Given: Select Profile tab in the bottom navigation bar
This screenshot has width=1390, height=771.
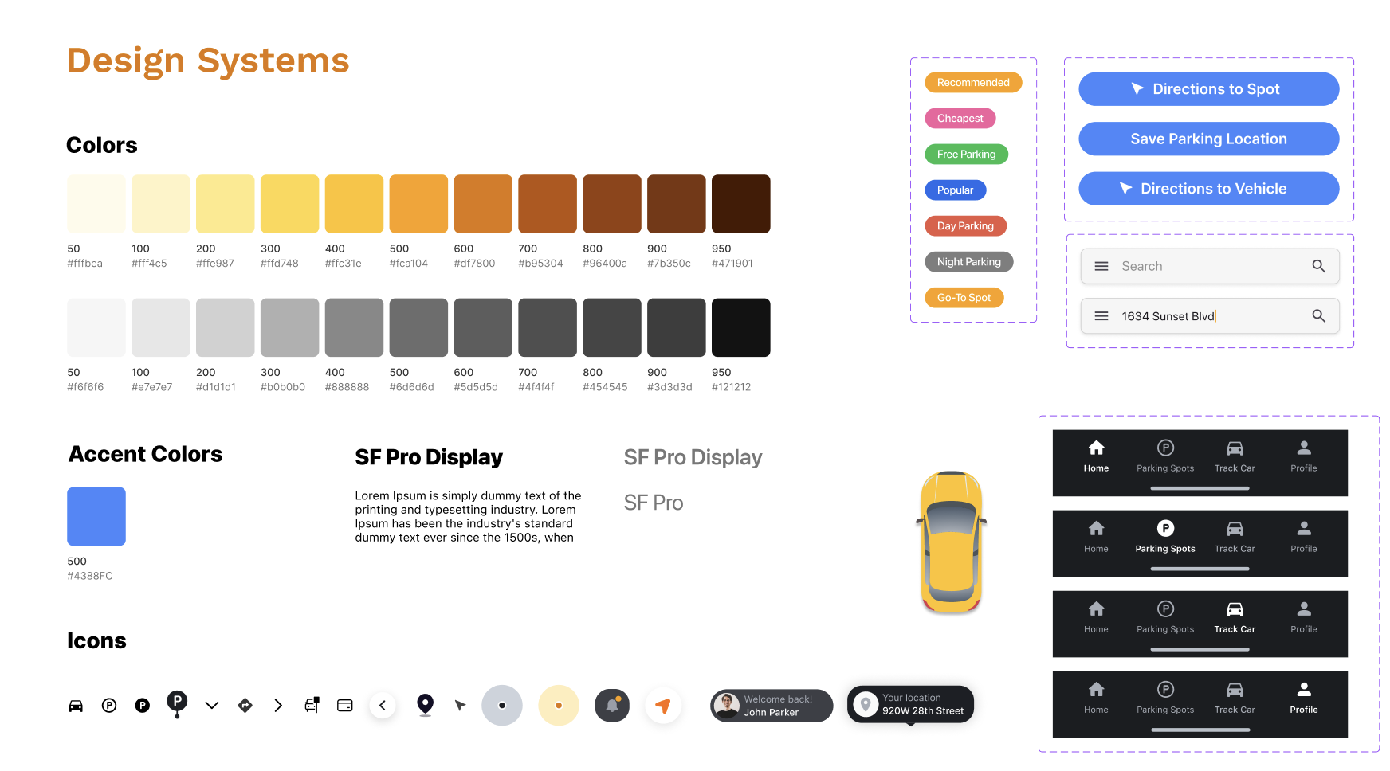Looking at the screenshot, I should 1303,698.
